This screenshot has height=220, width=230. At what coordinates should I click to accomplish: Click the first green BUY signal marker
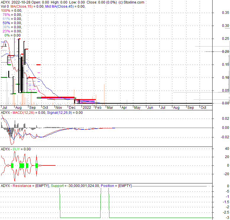click(12, 165)
